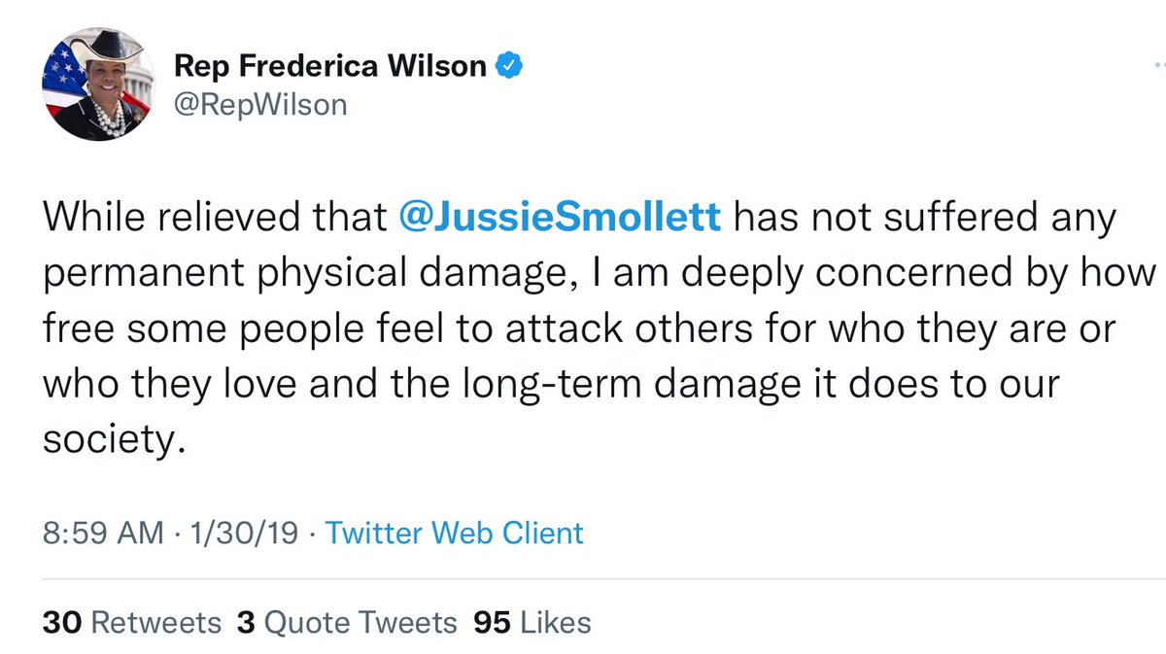Viewport: 1166px width, 654px height.
Task: Click the word "society." ending the tweet
Action: click(x=113, y=442)
